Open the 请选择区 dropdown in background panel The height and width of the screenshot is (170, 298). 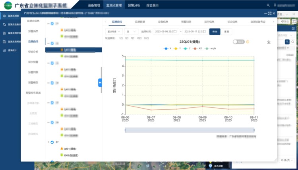click(x=286, y=35)
